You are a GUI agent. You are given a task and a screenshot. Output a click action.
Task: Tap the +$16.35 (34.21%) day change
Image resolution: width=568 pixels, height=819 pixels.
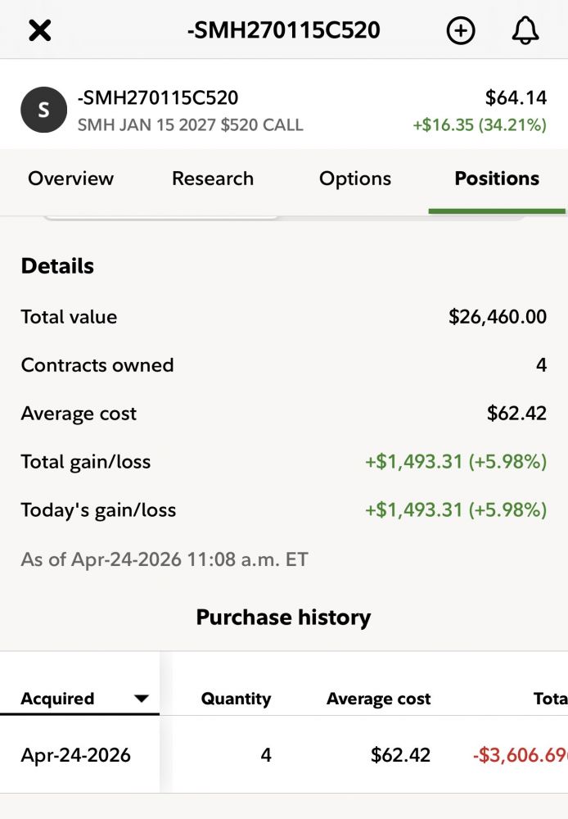[480, 125]
